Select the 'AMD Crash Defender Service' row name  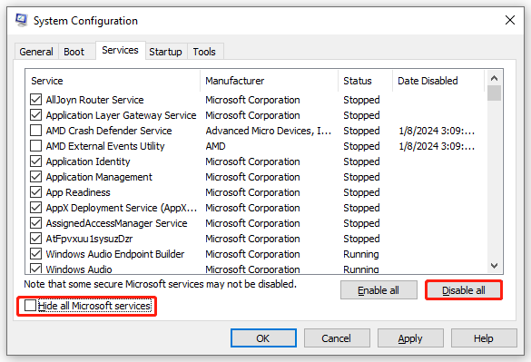coord(109,131)
